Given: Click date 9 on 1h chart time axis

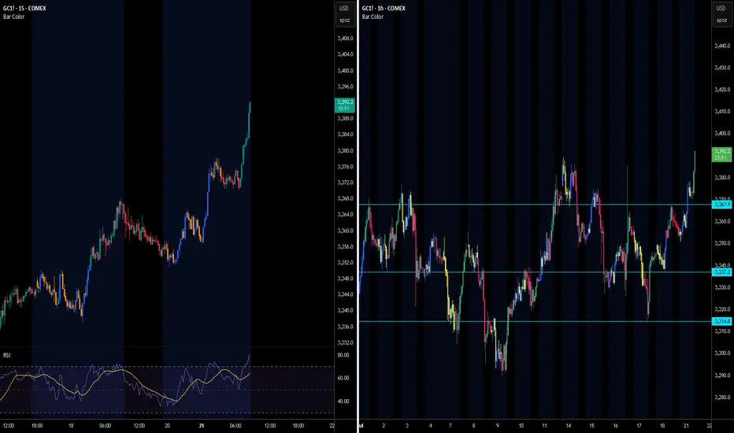Looking at the screenshot, I should [x=497, y=425].
